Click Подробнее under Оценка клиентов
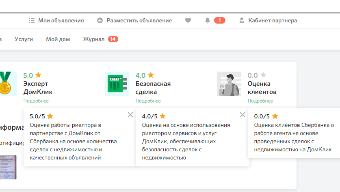 coord(260,101)
